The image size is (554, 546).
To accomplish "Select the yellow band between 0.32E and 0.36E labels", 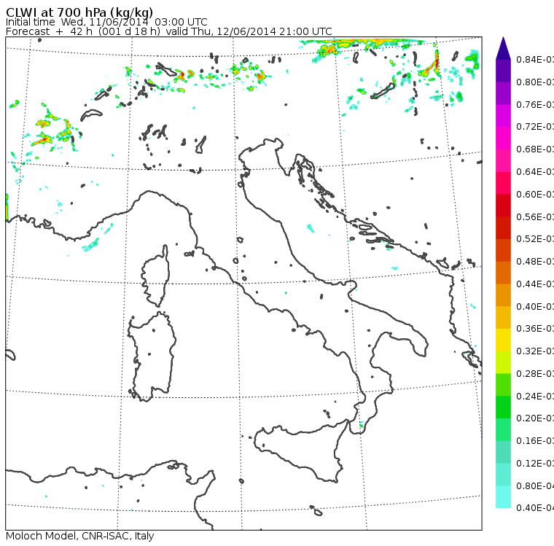I will coord(503,340).
